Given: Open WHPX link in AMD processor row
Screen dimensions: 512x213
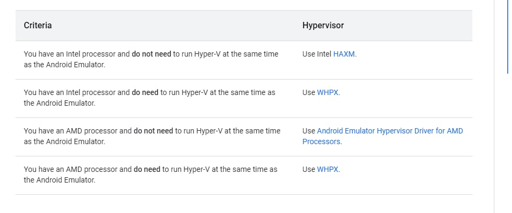Looking at the screenshot, I should pos(327,169).
